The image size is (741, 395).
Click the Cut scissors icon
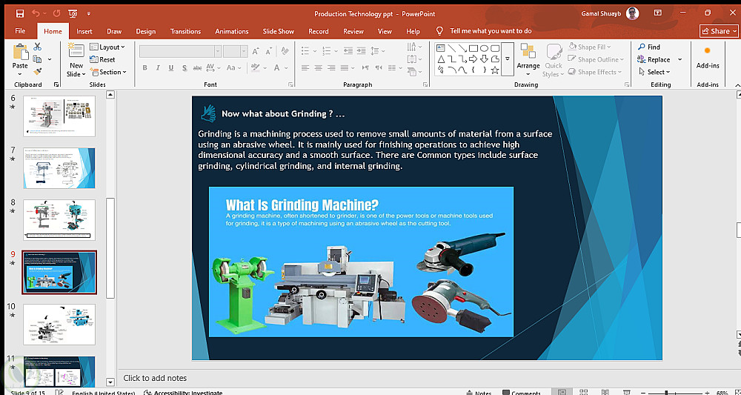coord(37,47)
